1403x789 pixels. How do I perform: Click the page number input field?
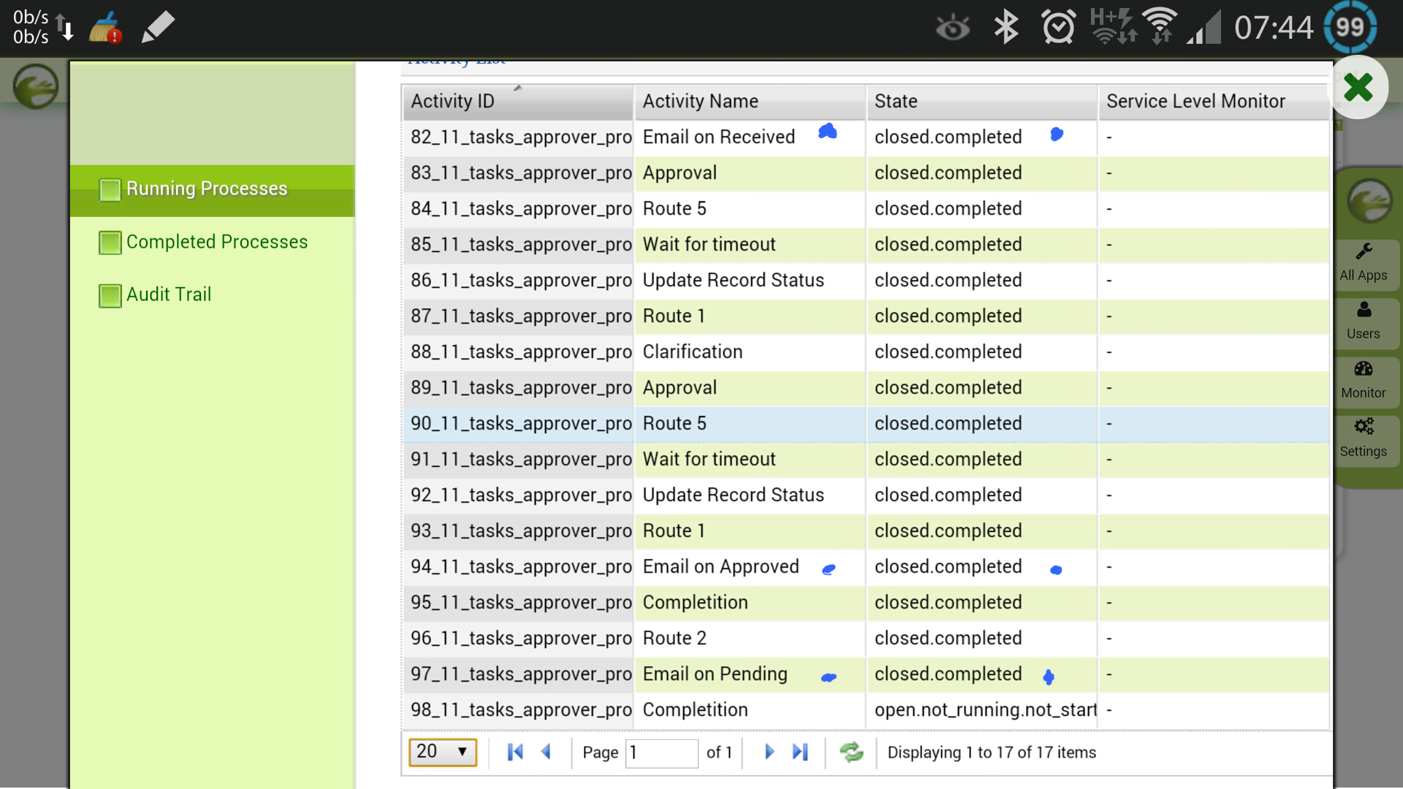661,752
